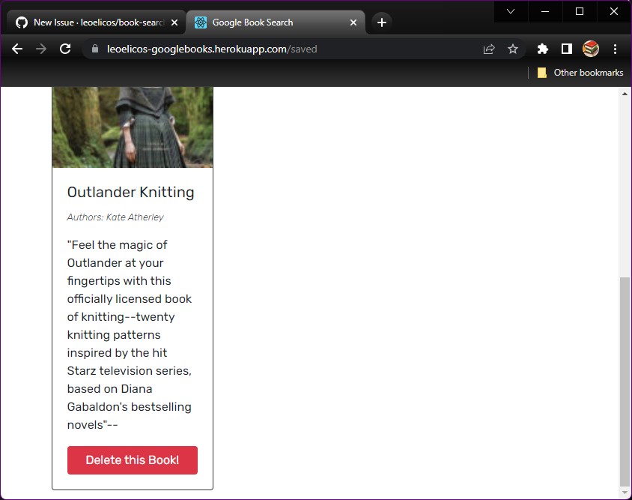Close the Google Book Search tab
The width and height of the screenshot is (632, 500).
[353, 22]
